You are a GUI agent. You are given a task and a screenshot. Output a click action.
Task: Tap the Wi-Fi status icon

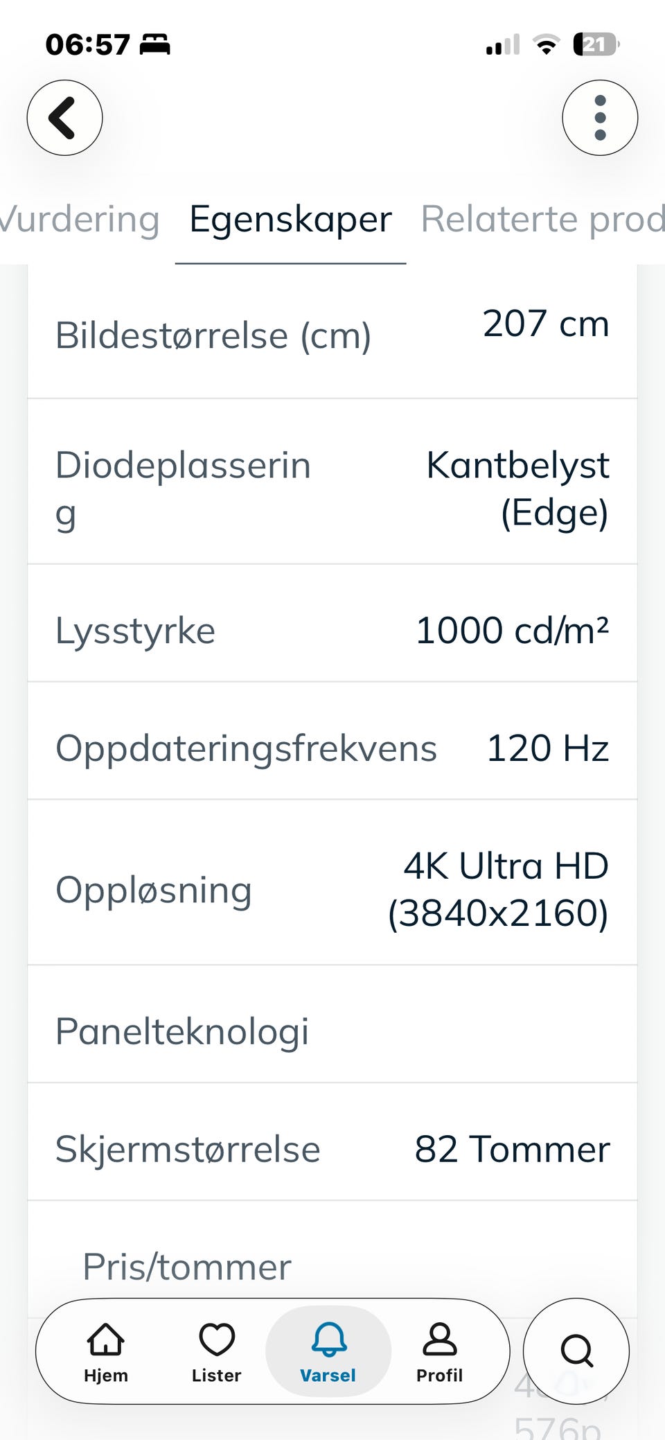click(x=547, y=45)
